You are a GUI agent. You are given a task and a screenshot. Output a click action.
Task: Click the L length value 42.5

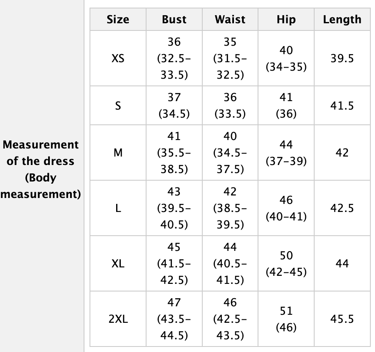pos(342,208)
